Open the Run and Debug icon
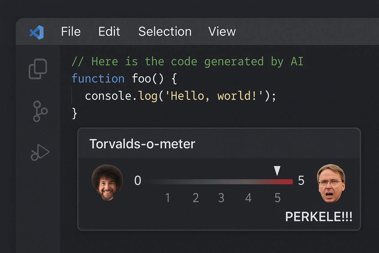Viewport: 379px width, 253px height. 40,152
